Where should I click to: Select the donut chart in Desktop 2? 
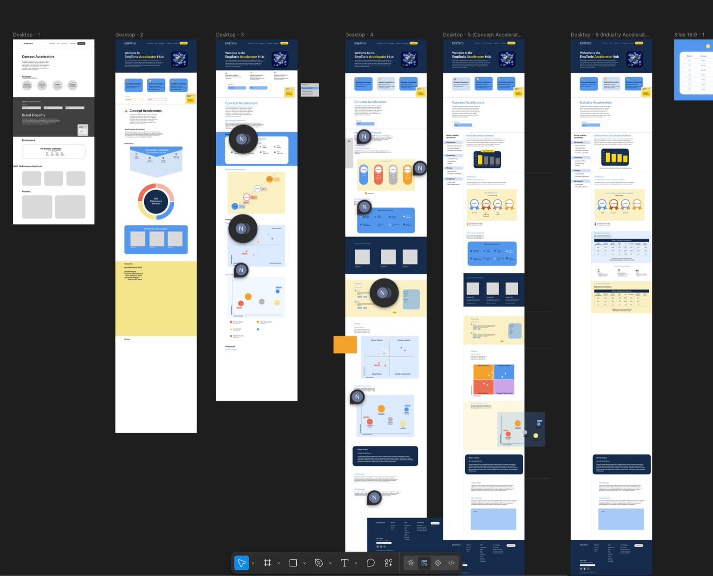pyautogui.click(x=156, y=201)
